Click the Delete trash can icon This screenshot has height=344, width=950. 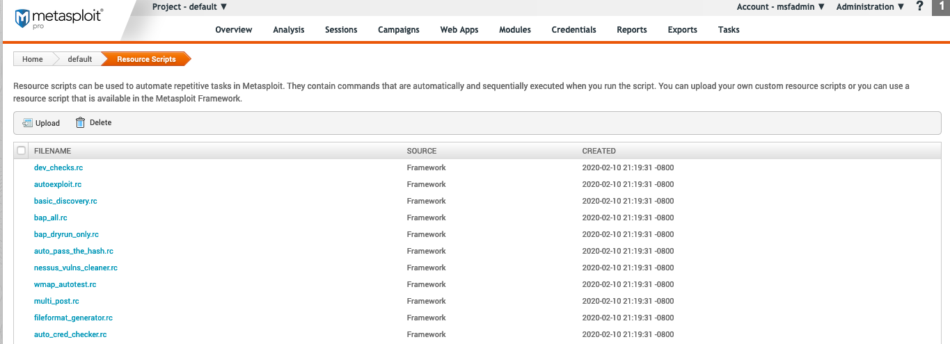tap(81, 123)
